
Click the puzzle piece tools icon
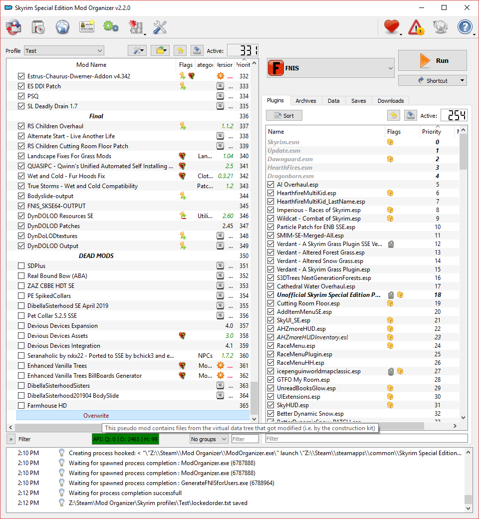pos(135,27)
